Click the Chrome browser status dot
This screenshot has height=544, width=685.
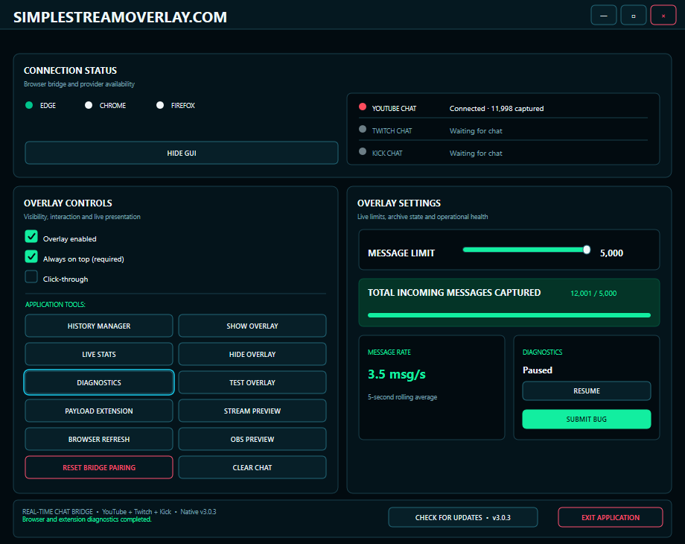[89, 105]
